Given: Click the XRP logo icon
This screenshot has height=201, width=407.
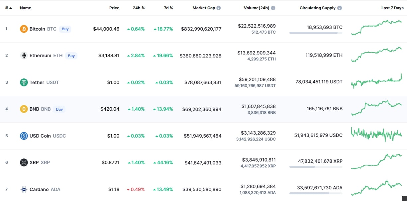Looking at the screenshot, I should [x=24, y=162].
